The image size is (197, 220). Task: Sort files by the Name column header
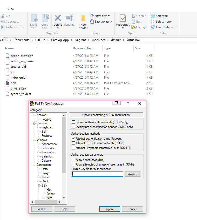tap(9, 48)
